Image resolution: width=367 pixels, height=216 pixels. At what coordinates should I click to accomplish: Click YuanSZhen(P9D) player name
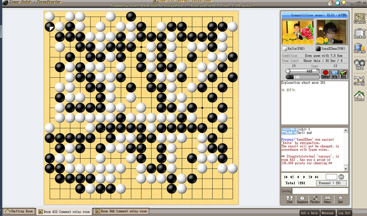333,49
